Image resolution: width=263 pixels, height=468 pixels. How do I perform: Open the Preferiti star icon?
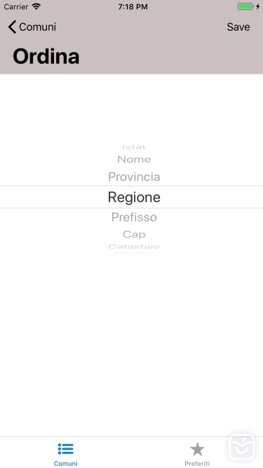(197, 449)
